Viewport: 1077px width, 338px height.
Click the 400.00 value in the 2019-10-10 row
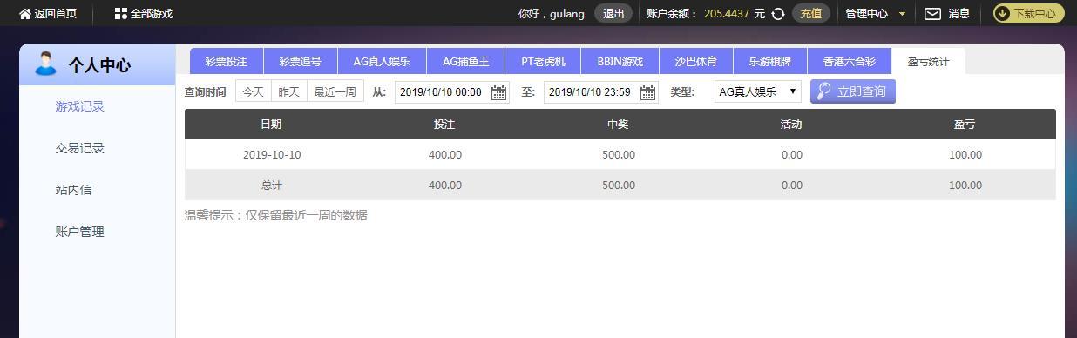[445, 155]
